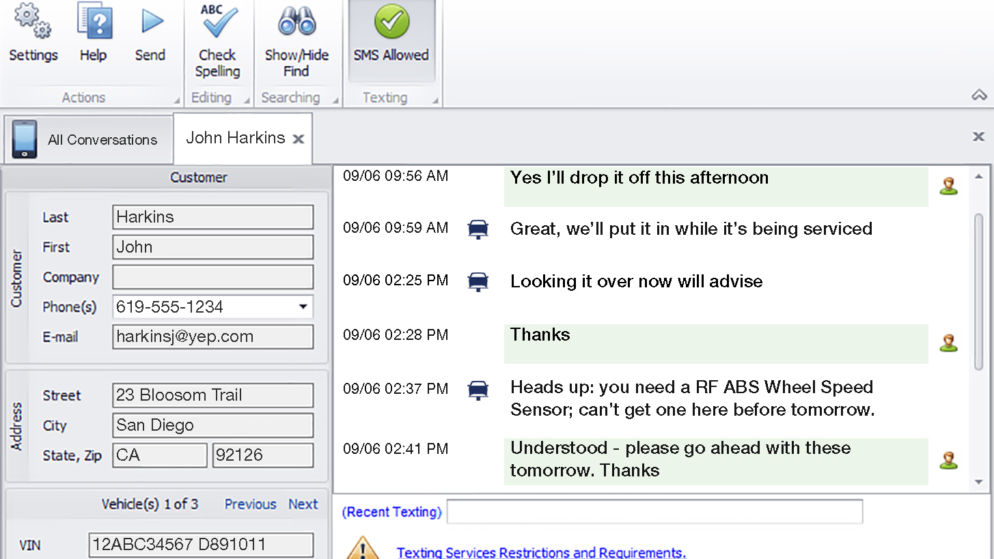Open Texting Services Restrictions and Requirements link
994x559 pixels.
tap(541, 552)
